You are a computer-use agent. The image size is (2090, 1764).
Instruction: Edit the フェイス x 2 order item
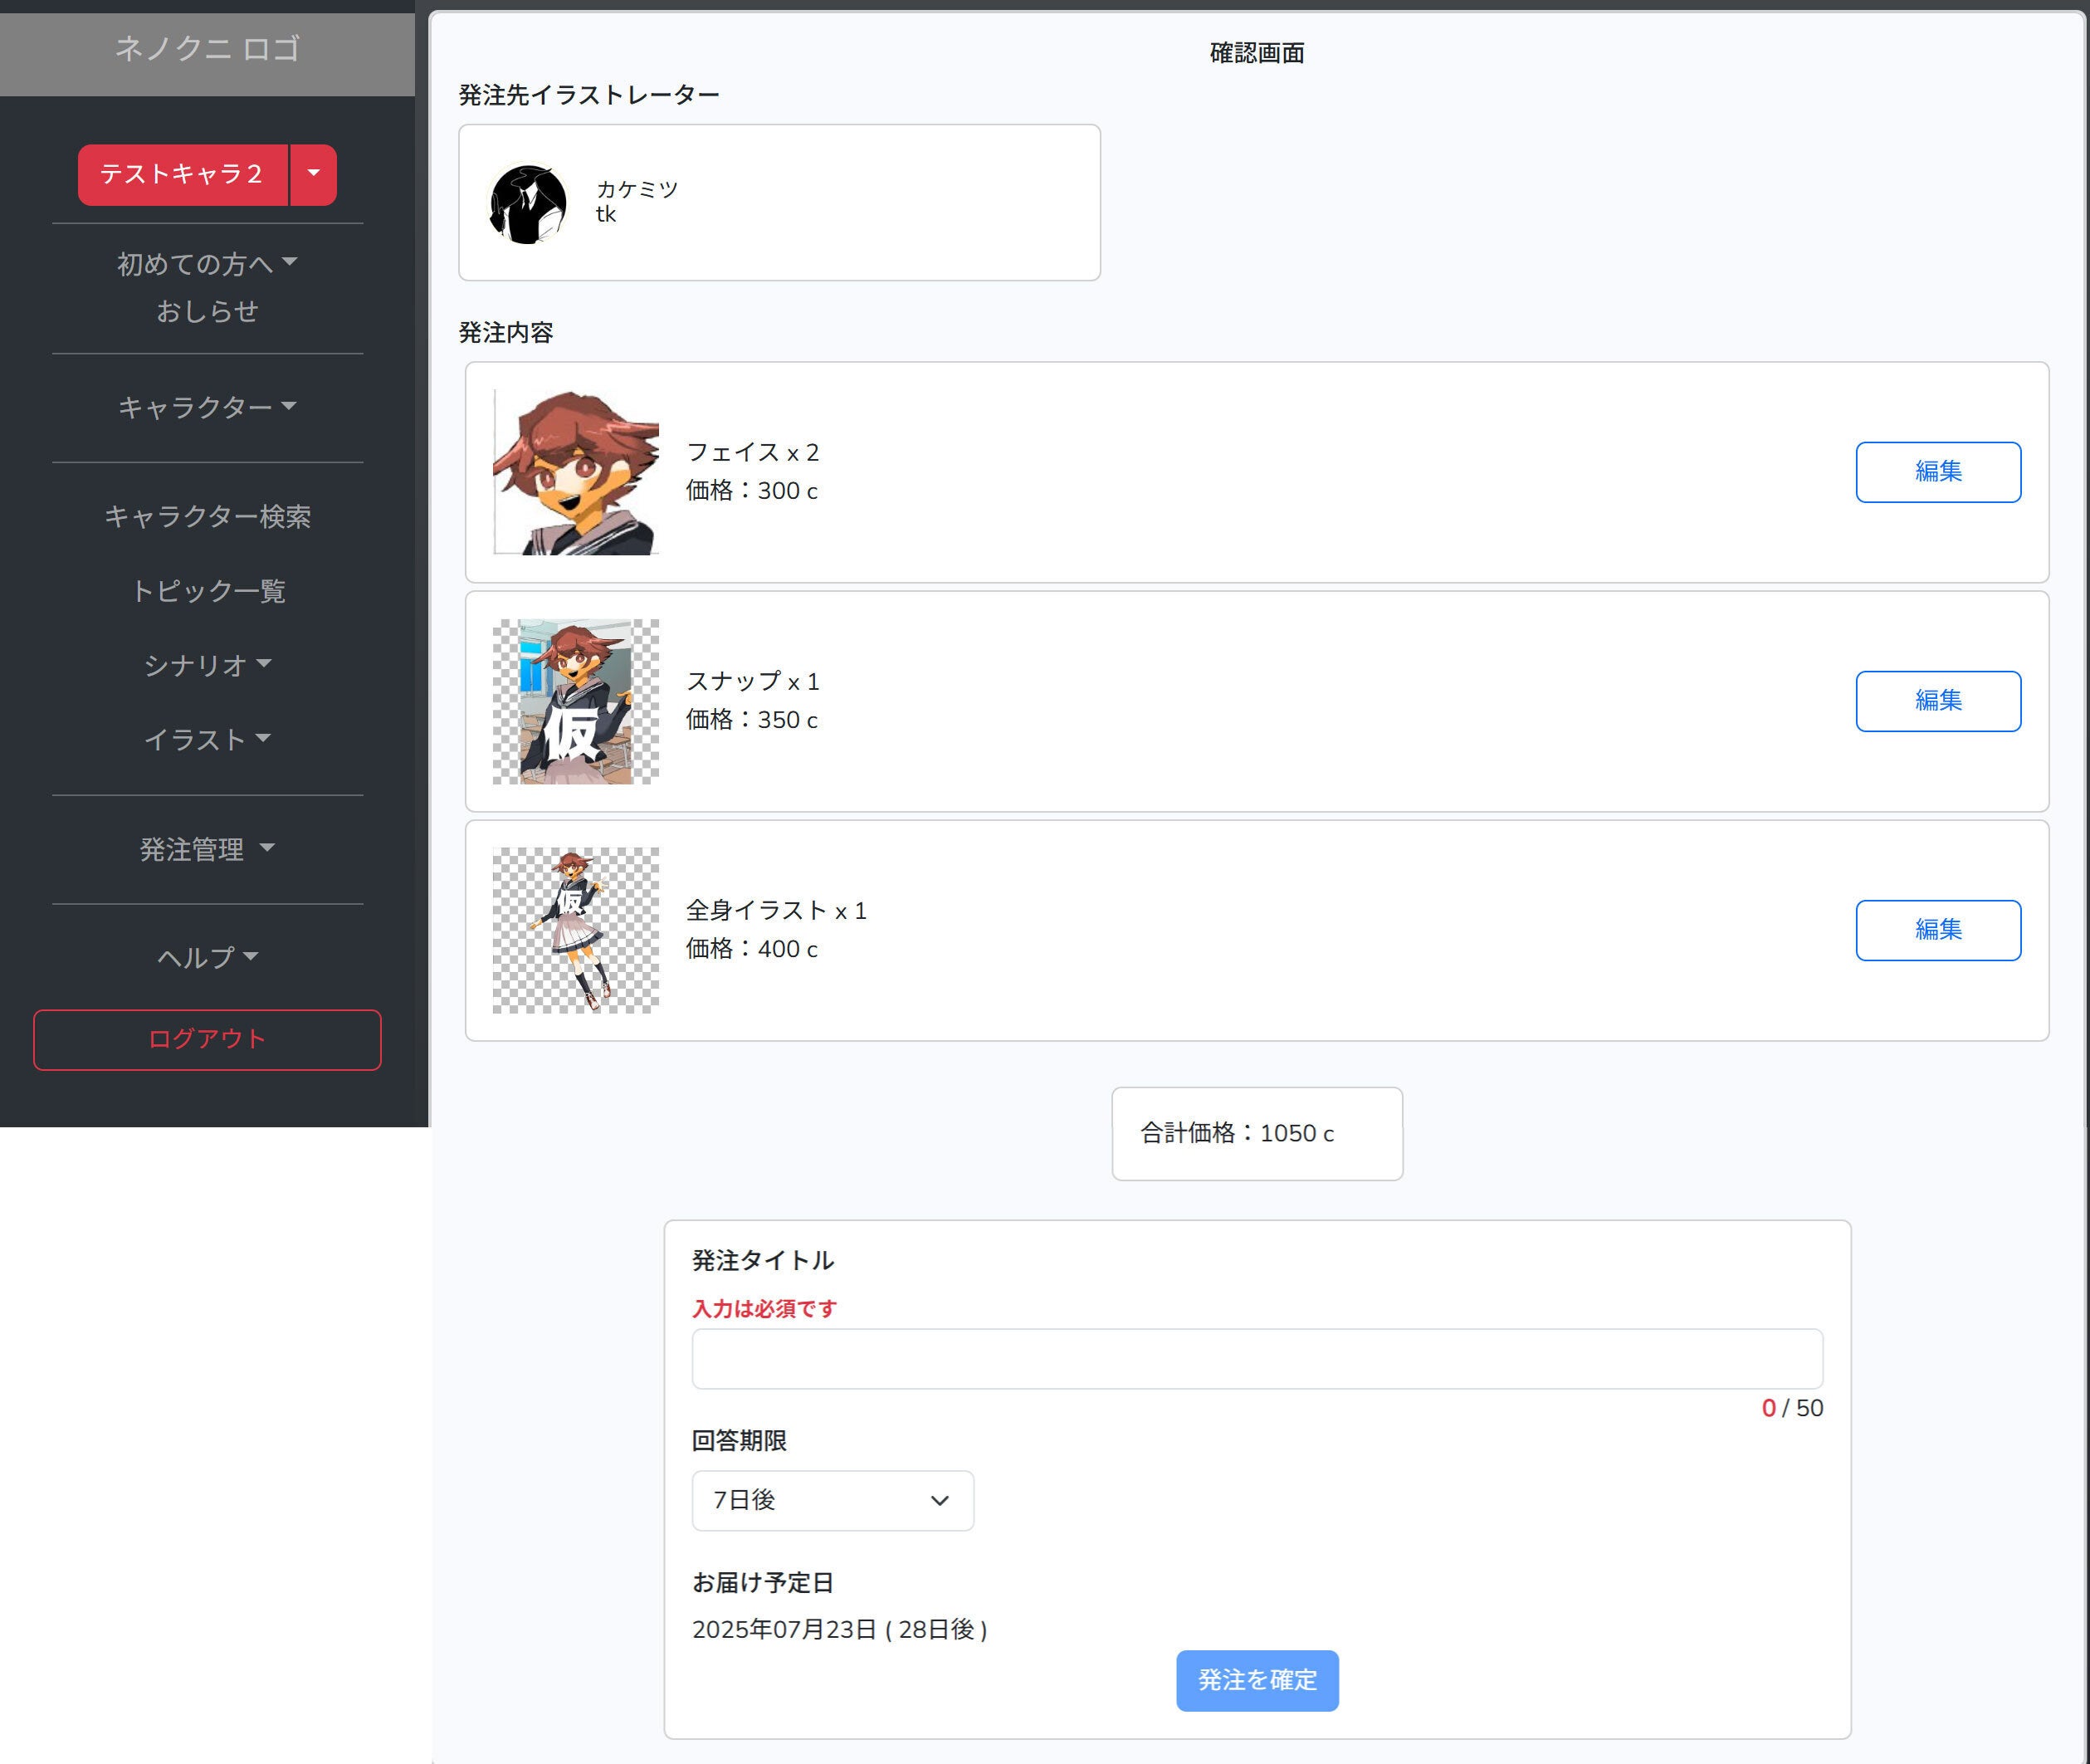tap(1937, 472)
